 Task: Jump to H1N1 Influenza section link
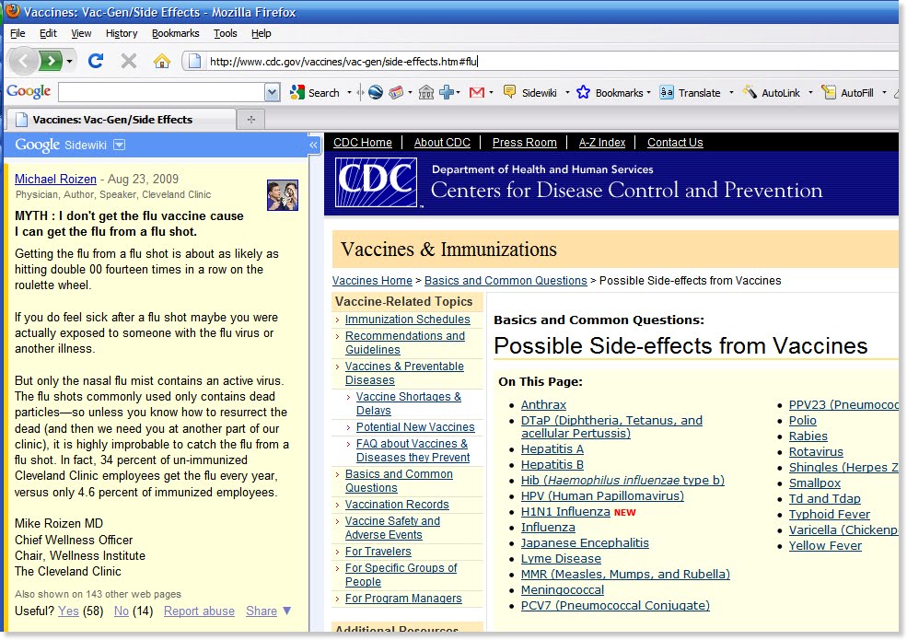tap(565, 511)
